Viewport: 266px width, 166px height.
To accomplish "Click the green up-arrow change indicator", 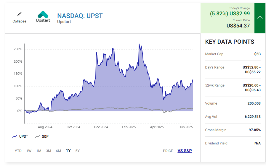I will point(260,18).
